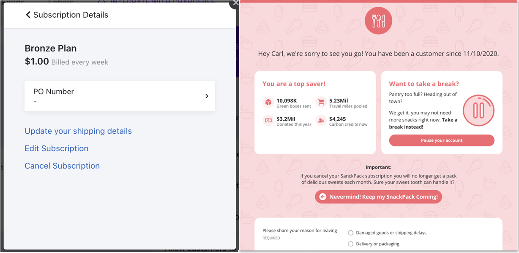
Task: Click the Cancel Subscription link
Action: pyautogui.click(x=62, y=166)
